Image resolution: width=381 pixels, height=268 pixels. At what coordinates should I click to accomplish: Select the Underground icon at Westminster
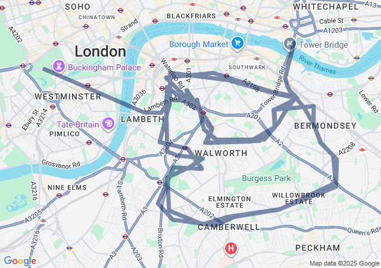(x=88, y=85)
